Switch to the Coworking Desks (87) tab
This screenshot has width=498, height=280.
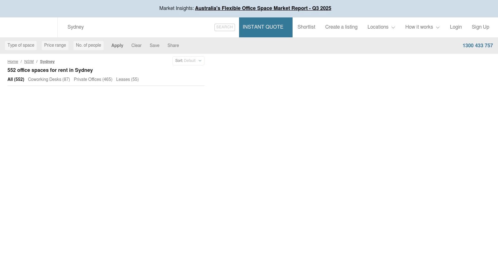pos(49,79)
